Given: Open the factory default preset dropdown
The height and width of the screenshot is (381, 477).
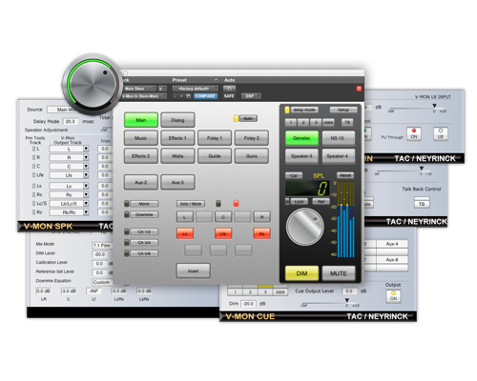Looking at the screenshot, I should pos(195,89).
